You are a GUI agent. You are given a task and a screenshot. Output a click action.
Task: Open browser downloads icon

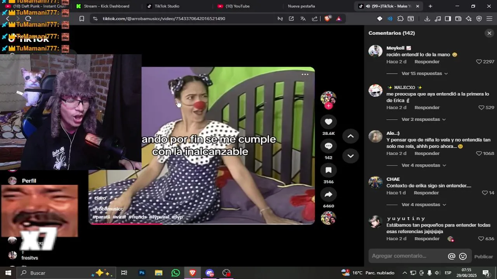point(427,19)
